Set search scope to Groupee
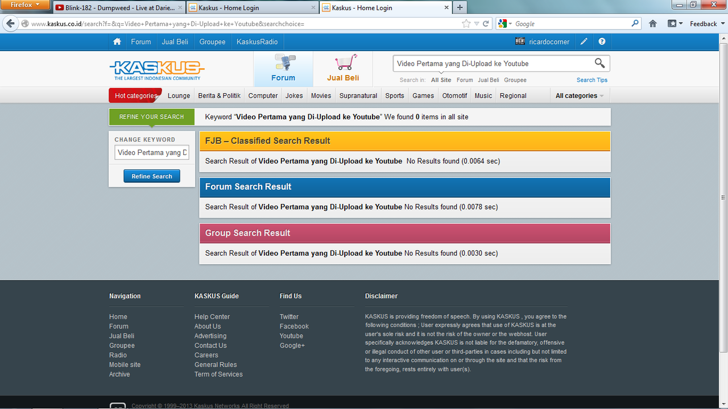Viewport: 728px width, 409px height. pyautogui.click(x=515, y=80)
